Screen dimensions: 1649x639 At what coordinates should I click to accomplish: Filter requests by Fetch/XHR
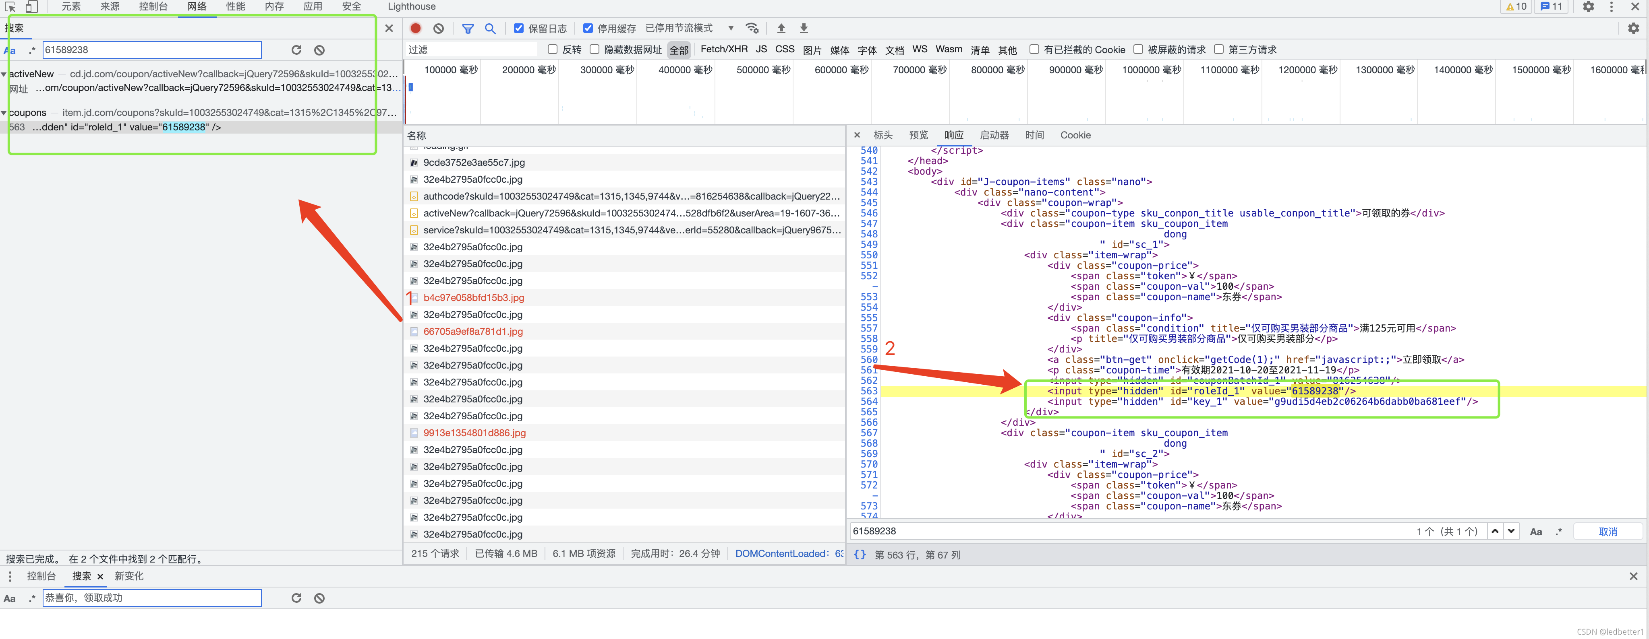724,49
